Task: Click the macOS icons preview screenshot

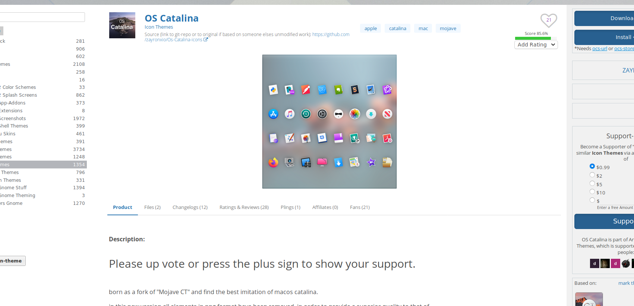Action: coord(329,122)
